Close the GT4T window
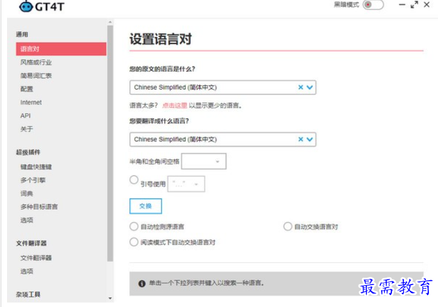The image size is (438, 307). [x=426, y=4]
